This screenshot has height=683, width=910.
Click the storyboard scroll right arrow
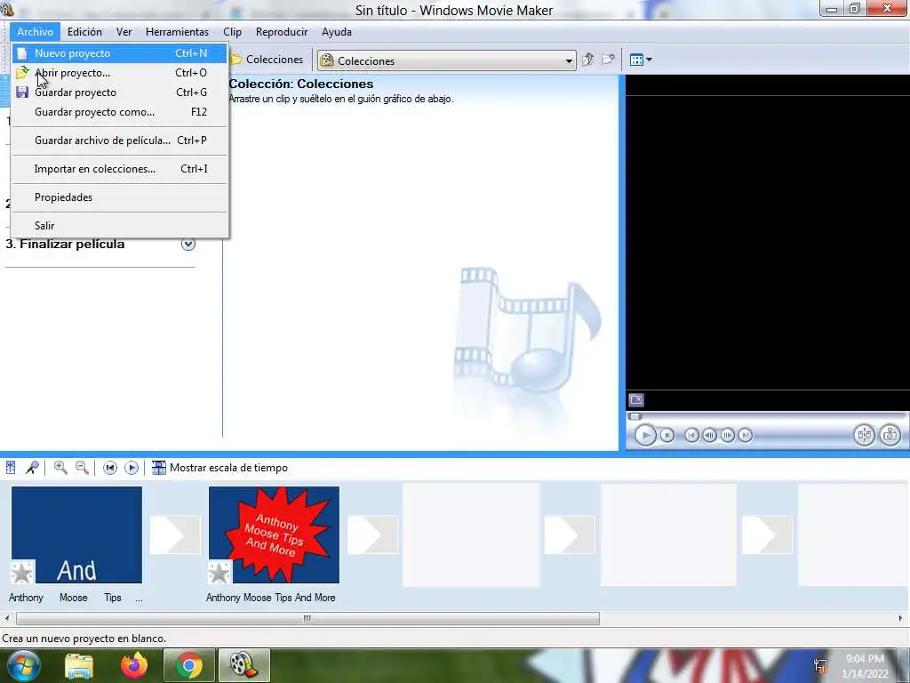coord(901,619)
